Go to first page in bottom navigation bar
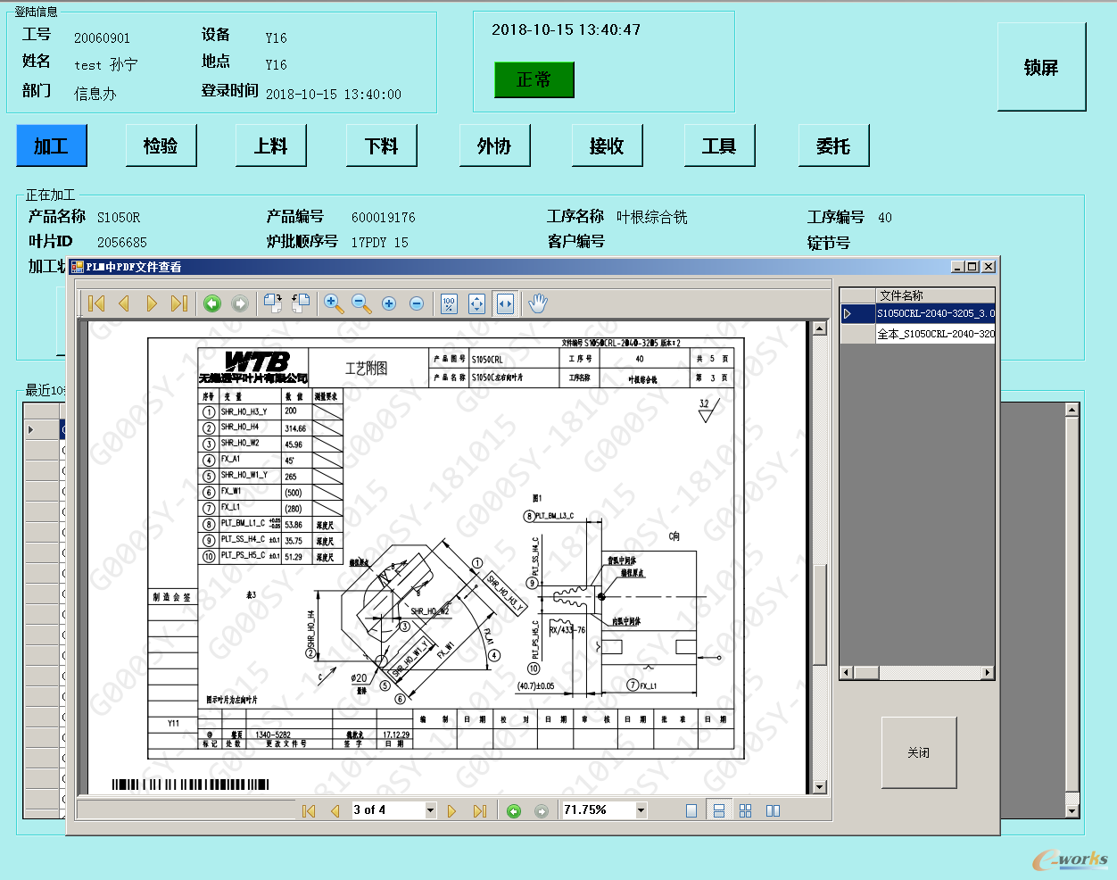 tap(309, 810)
